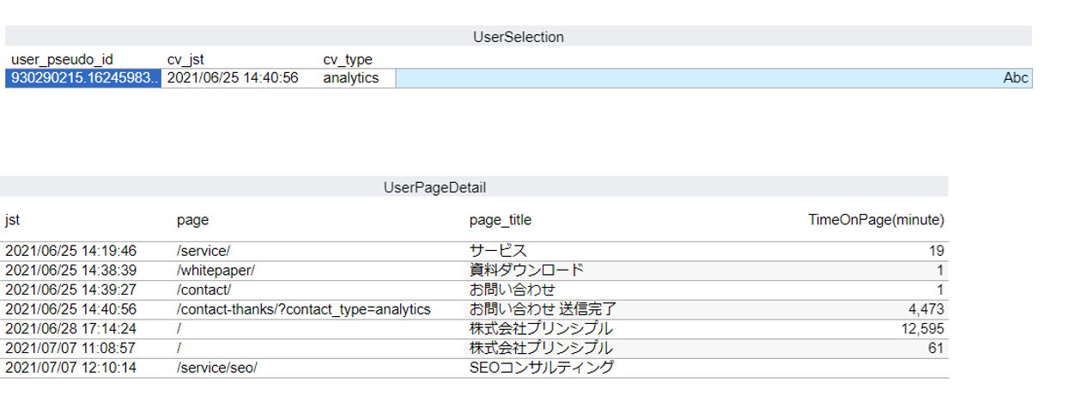Click the 2021/07/07 11:08:57 timestamp
This screenshot has height=402, width=1069.
(x=70, y=348)
